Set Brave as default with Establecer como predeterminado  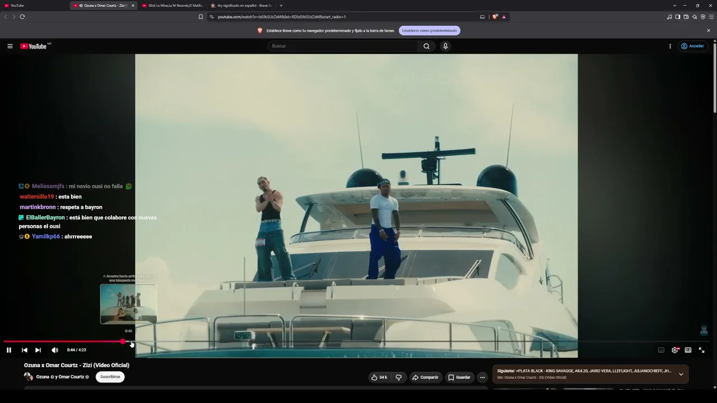pos(430,31)
